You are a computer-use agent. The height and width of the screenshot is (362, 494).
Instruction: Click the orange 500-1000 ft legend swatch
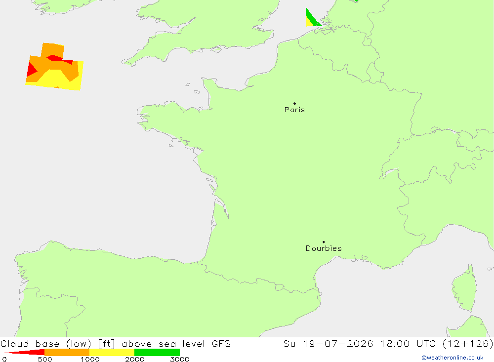pos(67,352)
